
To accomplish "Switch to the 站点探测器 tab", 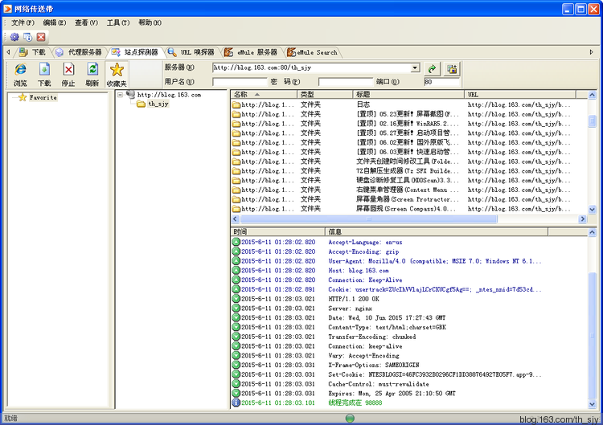I will pos(135,52).
